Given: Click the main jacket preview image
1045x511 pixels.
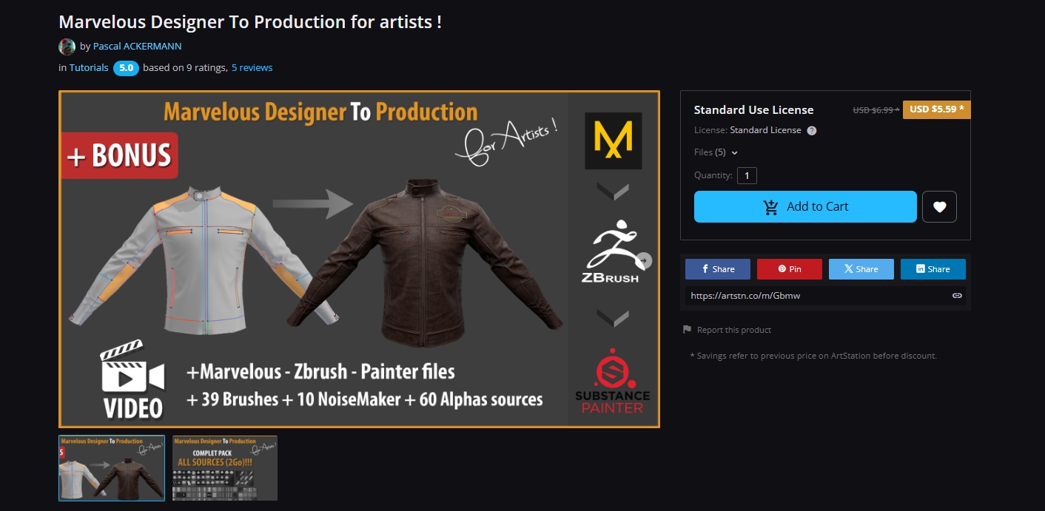Looking at the screenshot, I should coord(359,259).
